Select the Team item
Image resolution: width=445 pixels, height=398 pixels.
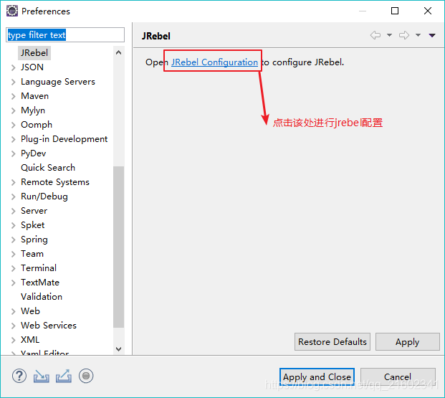(32, 254)
